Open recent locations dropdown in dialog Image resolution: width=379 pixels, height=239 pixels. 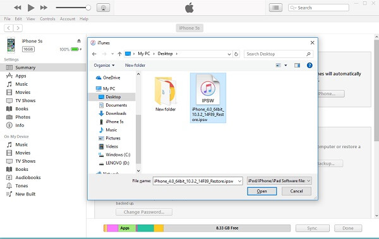tap(112, 54)
